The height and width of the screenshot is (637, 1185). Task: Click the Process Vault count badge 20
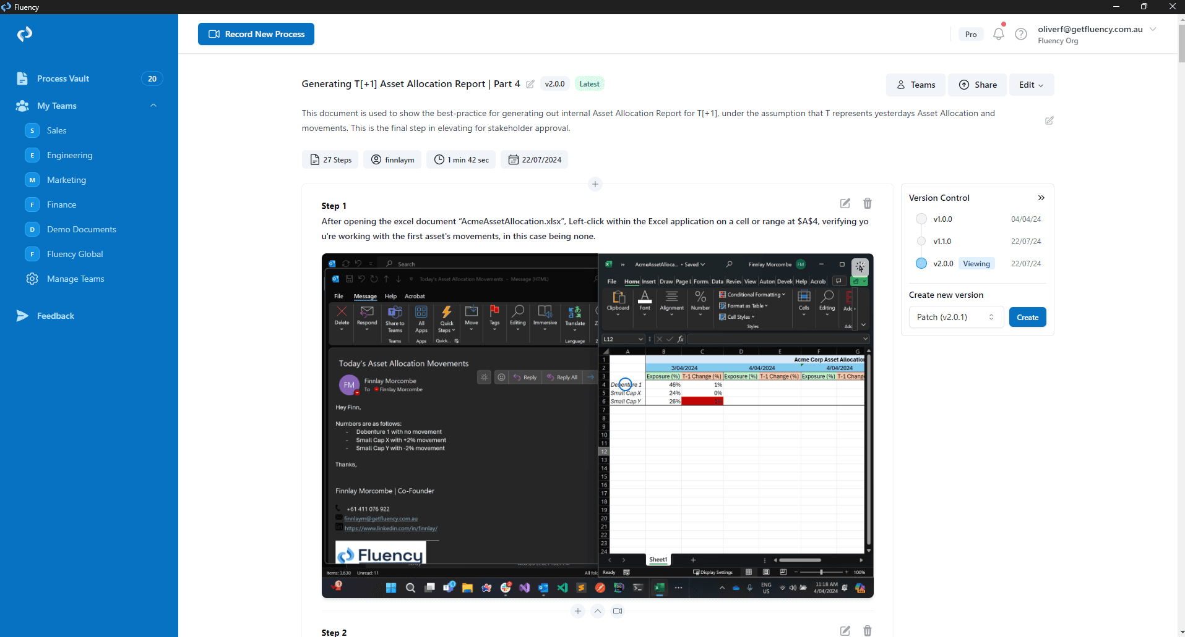tap(152, 78)
